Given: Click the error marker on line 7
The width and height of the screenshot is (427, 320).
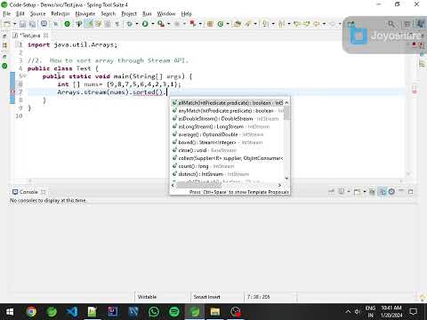Looking at the screenshot, I should (12, 92).
